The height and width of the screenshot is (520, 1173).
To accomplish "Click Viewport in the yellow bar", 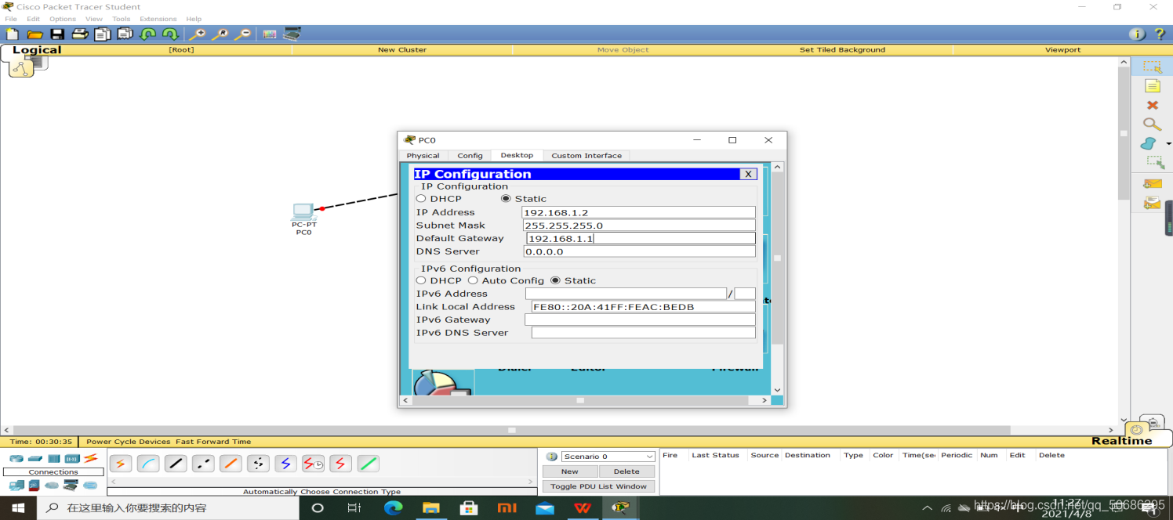I will point(1062,49).
